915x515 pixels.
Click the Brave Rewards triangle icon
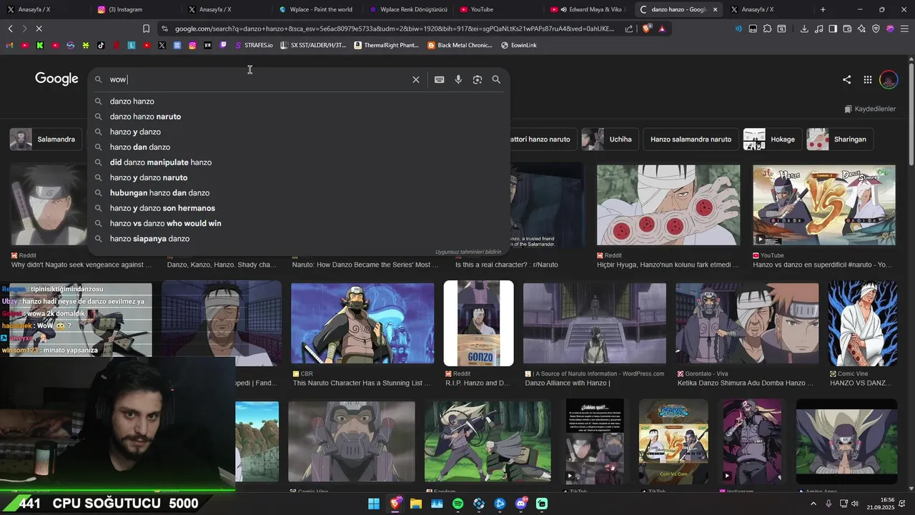click(x=662, y=29)
